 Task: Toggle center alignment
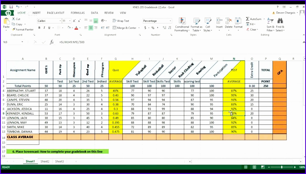coord(91,28)
